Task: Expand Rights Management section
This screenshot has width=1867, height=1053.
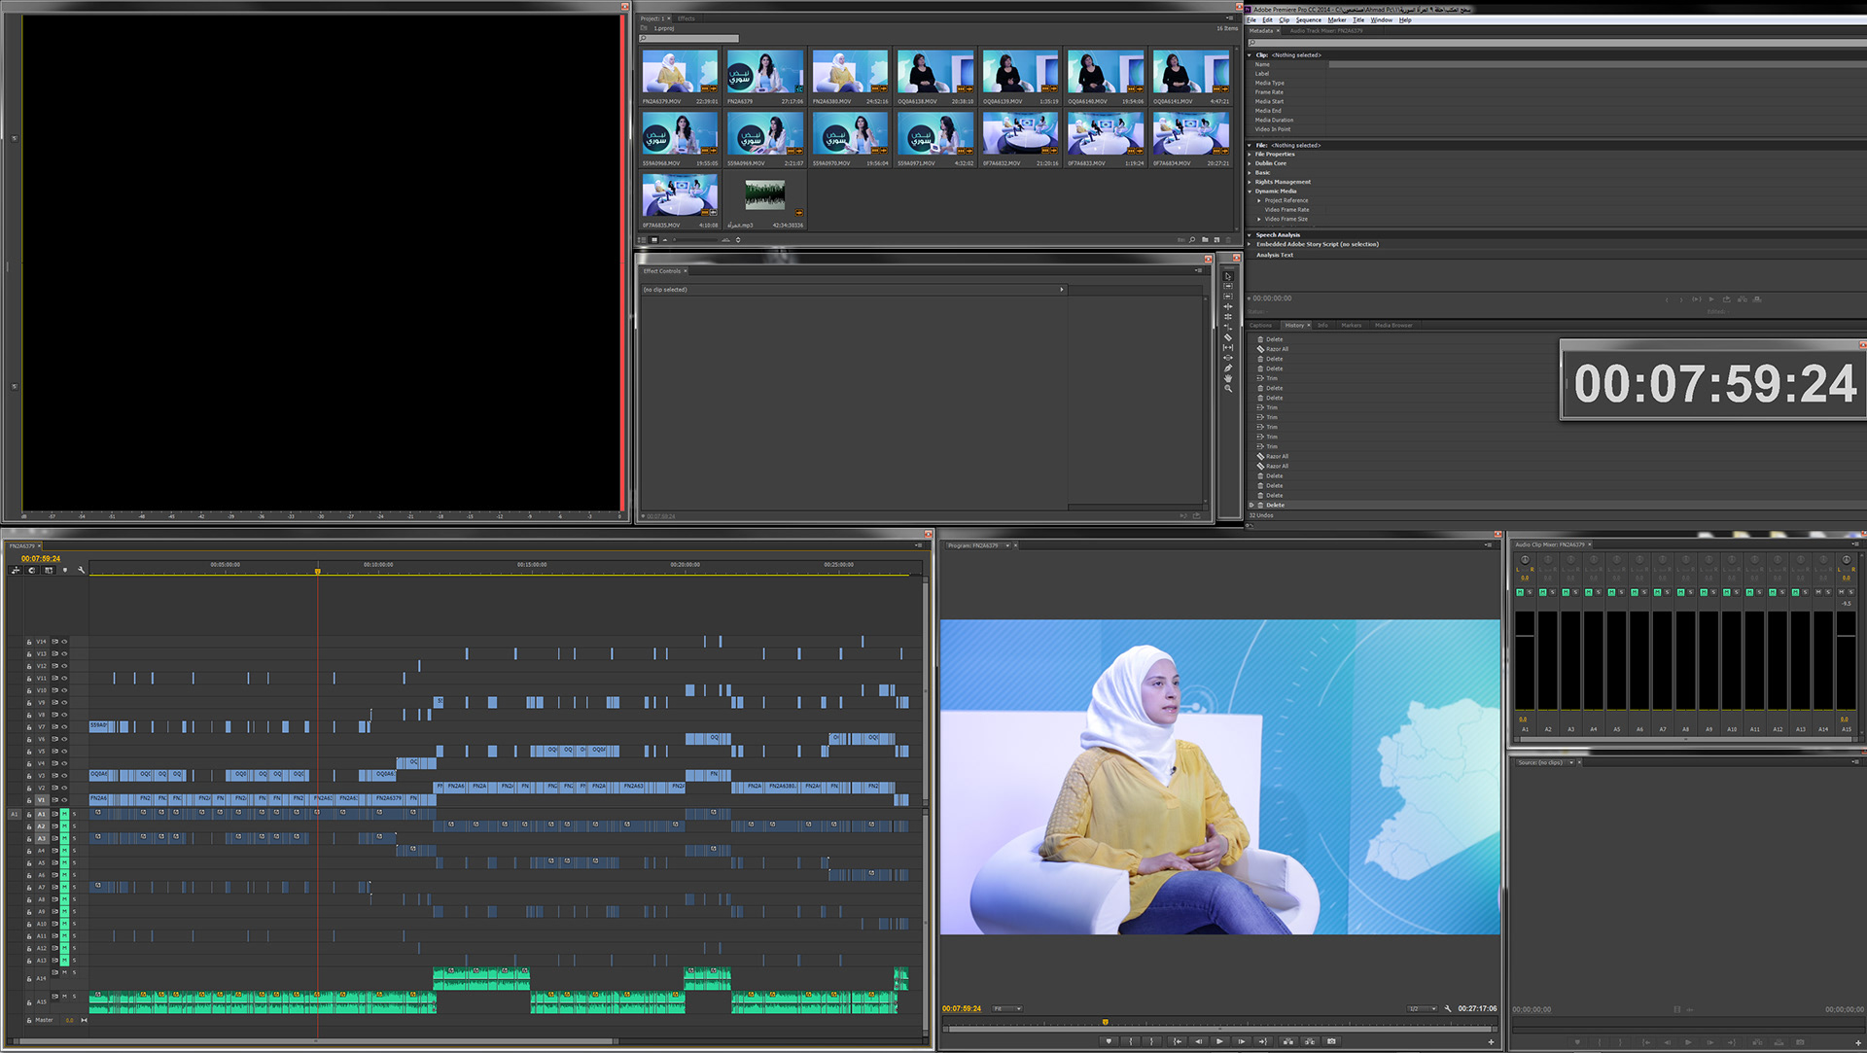Action: [x=1250, y=182]
